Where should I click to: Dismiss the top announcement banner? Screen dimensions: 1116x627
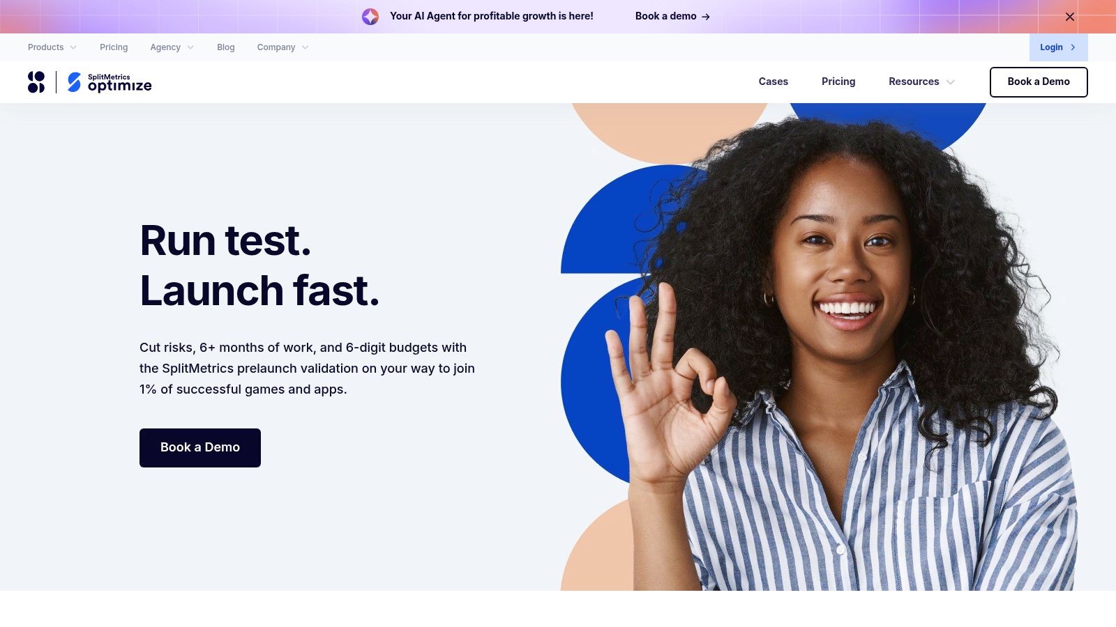(1070, 17)
